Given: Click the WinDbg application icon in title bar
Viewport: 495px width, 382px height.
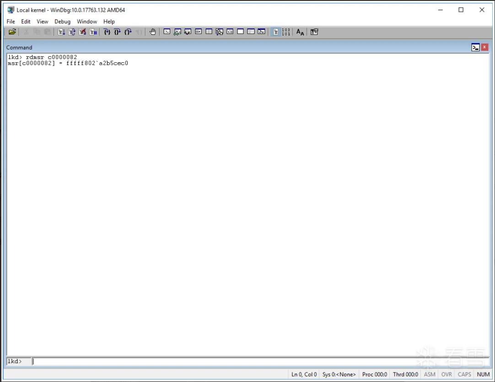Looking at the screenshot, I should point(11,10).
